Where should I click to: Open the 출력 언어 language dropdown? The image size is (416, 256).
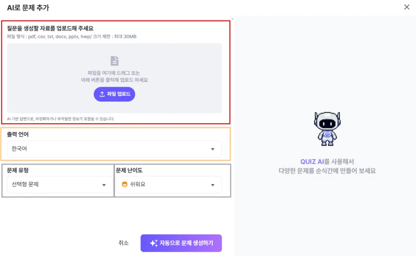(114, 149)
